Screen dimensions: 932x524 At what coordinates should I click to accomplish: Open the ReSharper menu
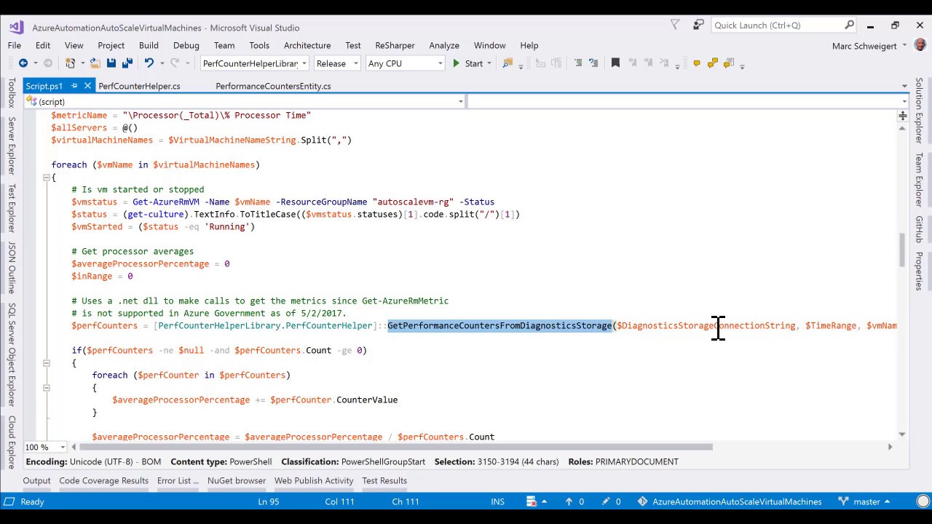395,45
